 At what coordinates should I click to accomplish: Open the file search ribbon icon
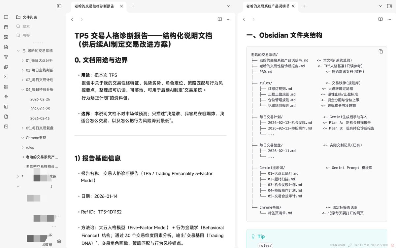point(6,47)
